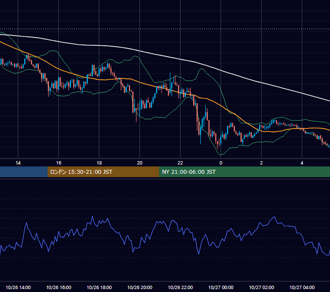Viewport: 330px width, 292px height.
Task: Click the 18 hour label on price chart axis
Action: [x=99, y=163]
